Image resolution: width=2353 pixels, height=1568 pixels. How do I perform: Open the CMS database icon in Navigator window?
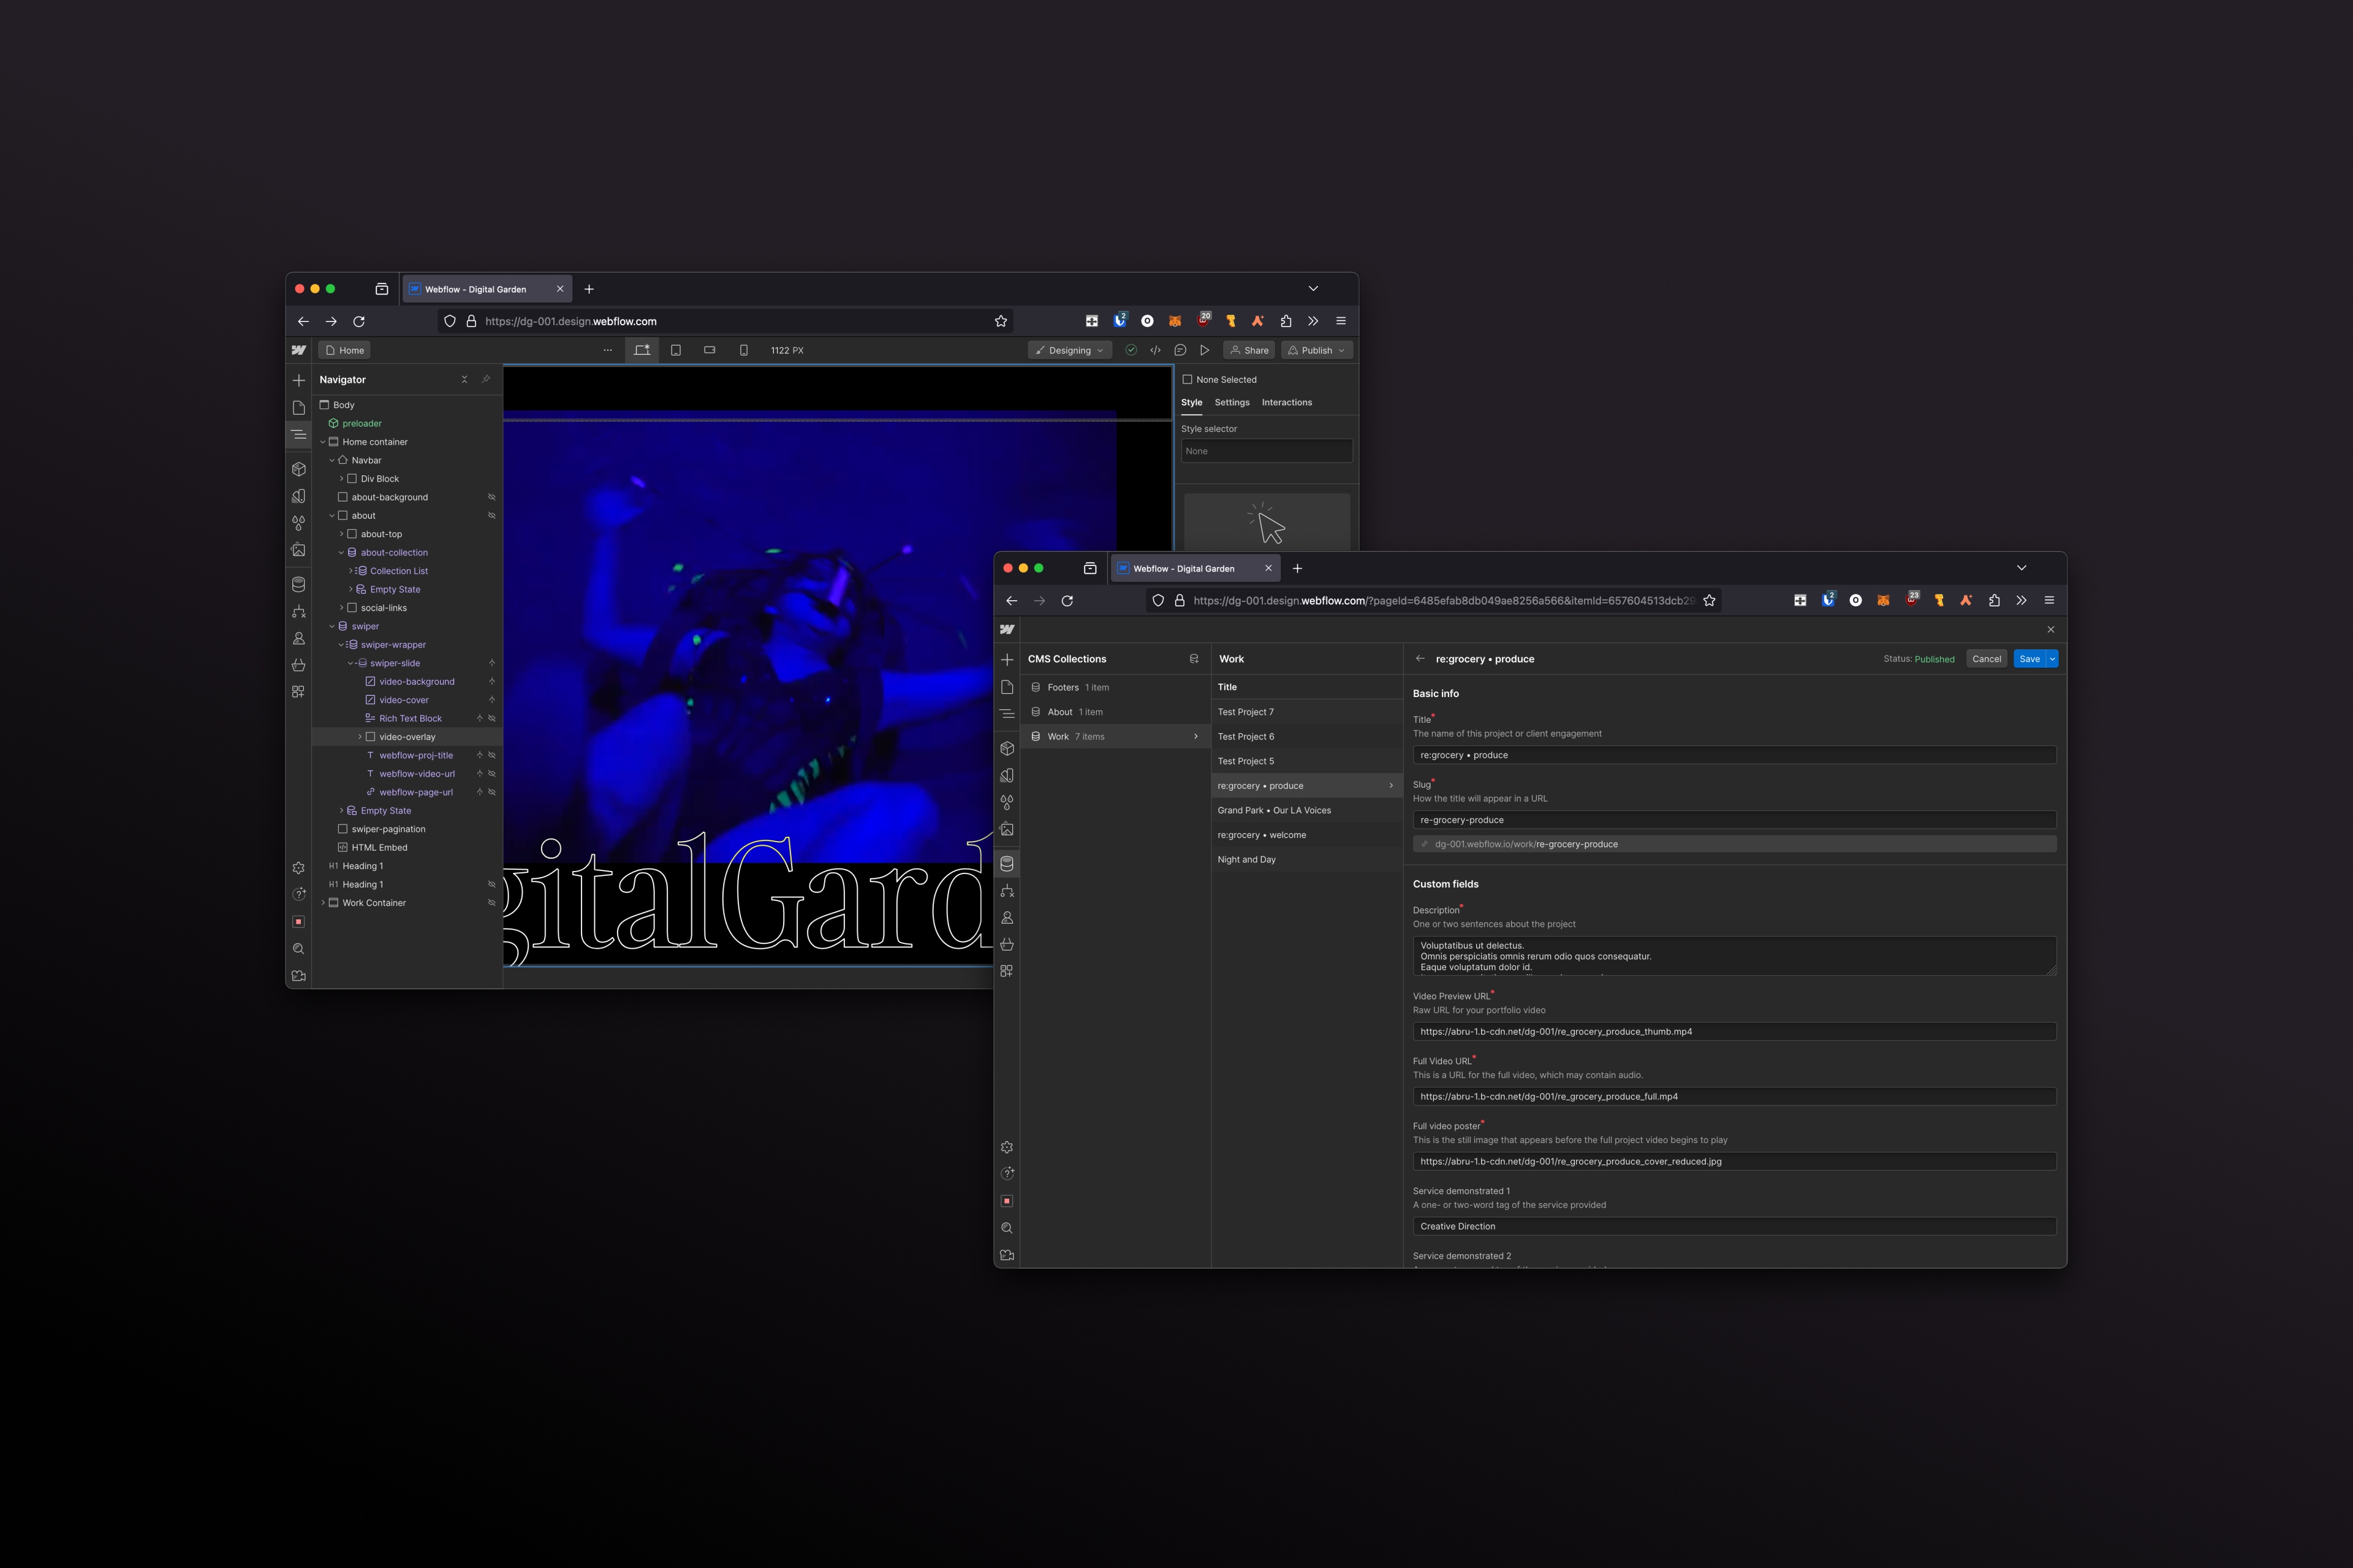point(298,584)
